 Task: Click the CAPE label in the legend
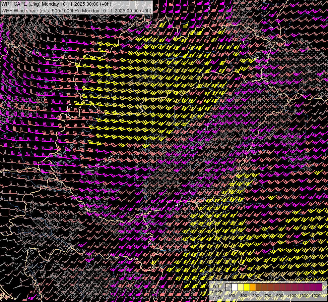click(217, 291)
